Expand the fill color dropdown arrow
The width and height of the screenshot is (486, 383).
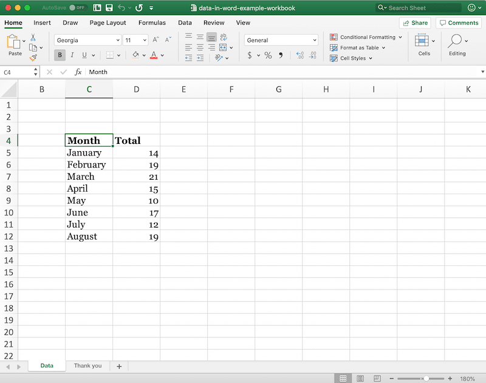tap(143, 55)
